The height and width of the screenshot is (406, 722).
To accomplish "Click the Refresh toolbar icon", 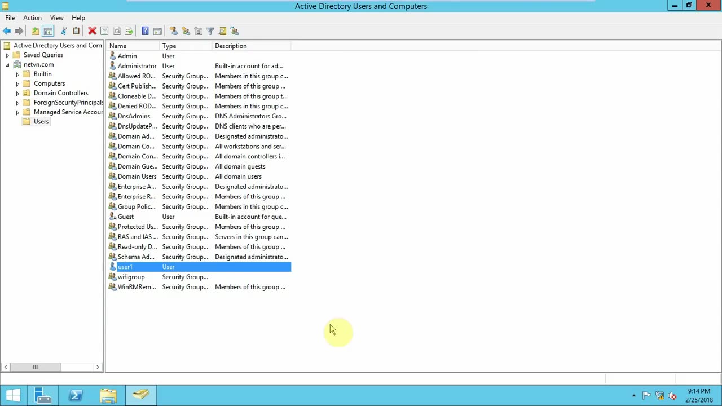I will click(x=117, y=31).
